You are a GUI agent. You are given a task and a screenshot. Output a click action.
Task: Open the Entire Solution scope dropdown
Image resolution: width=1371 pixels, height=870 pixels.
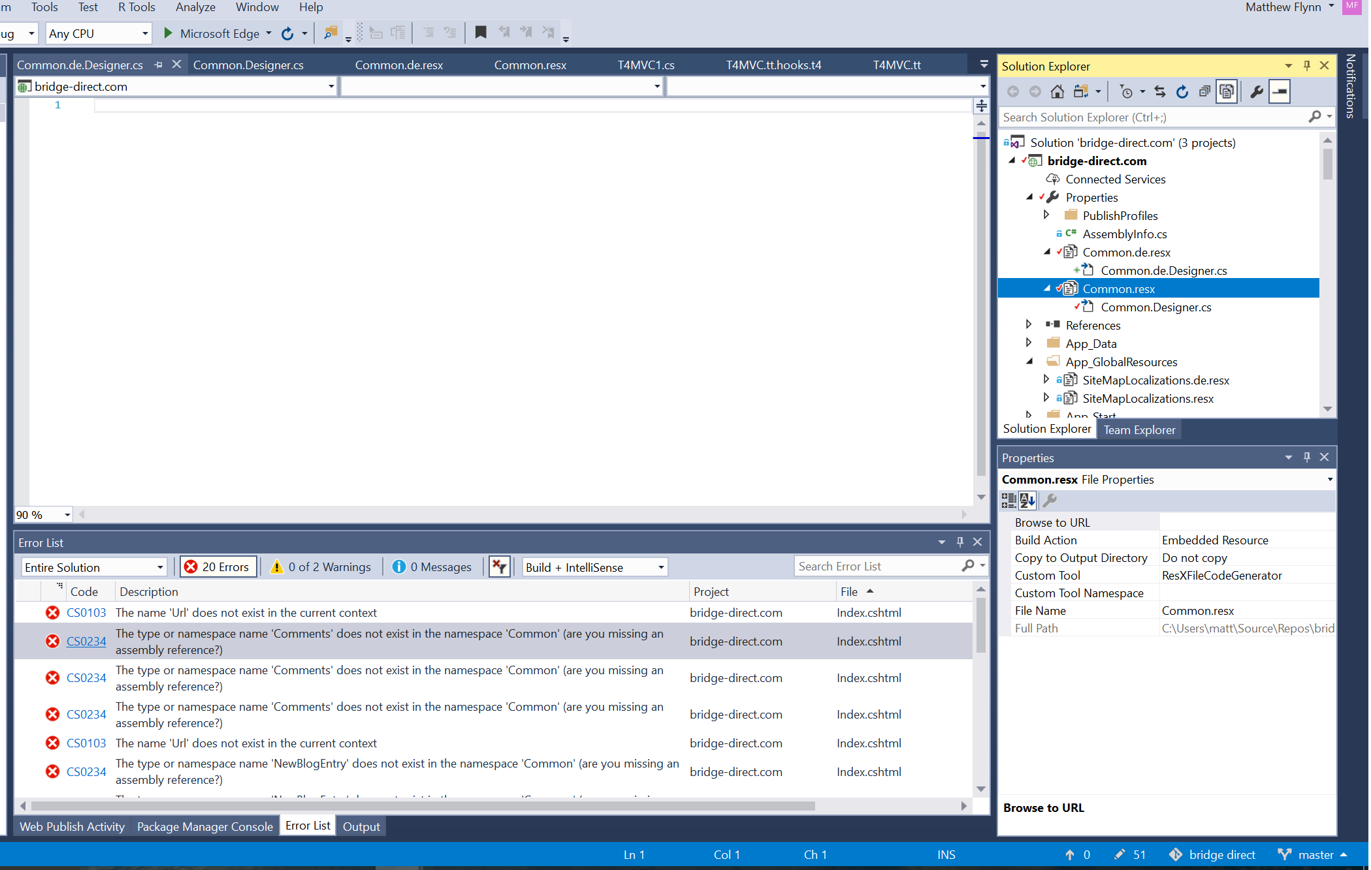coord(94,567)
